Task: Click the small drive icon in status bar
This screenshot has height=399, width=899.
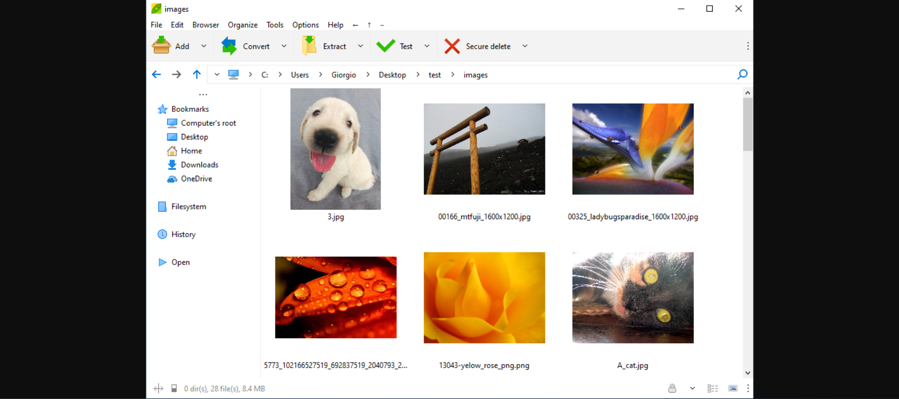Action: pos(174,388)
